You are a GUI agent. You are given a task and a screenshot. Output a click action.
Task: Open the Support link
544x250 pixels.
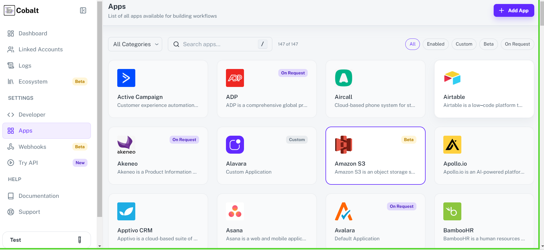click(x=47, y=212)
